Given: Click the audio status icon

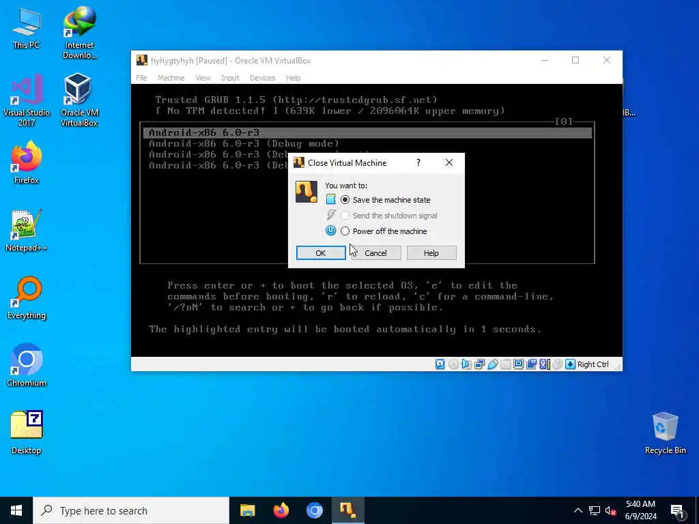Looking at the screenshot, I should pyautogui.click(x=466, y=364).
